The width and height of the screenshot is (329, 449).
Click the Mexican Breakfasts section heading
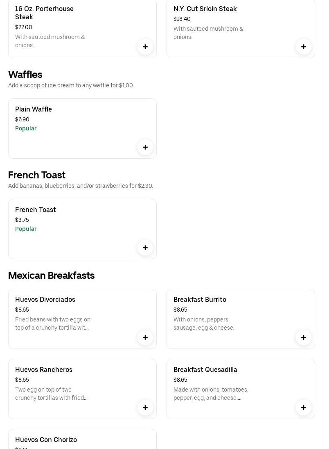pos(52,276)
